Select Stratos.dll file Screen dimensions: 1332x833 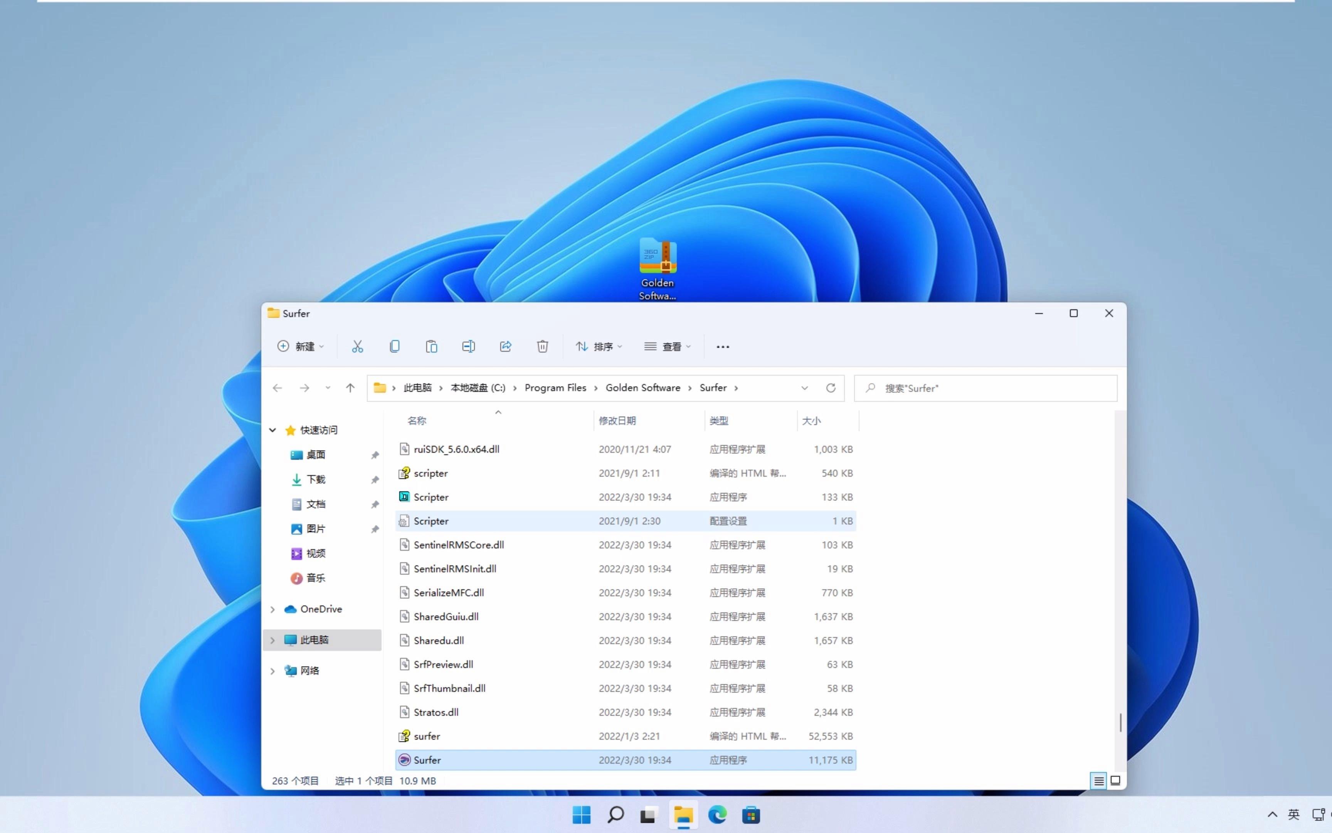coord(626,712)
